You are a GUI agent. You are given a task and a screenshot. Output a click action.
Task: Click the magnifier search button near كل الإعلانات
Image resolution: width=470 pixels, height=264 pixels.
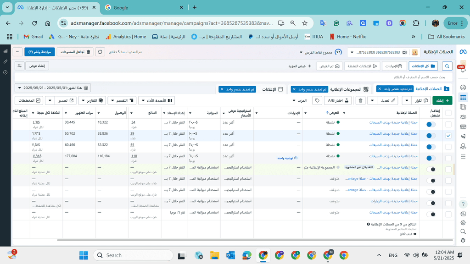click(447, 66)
